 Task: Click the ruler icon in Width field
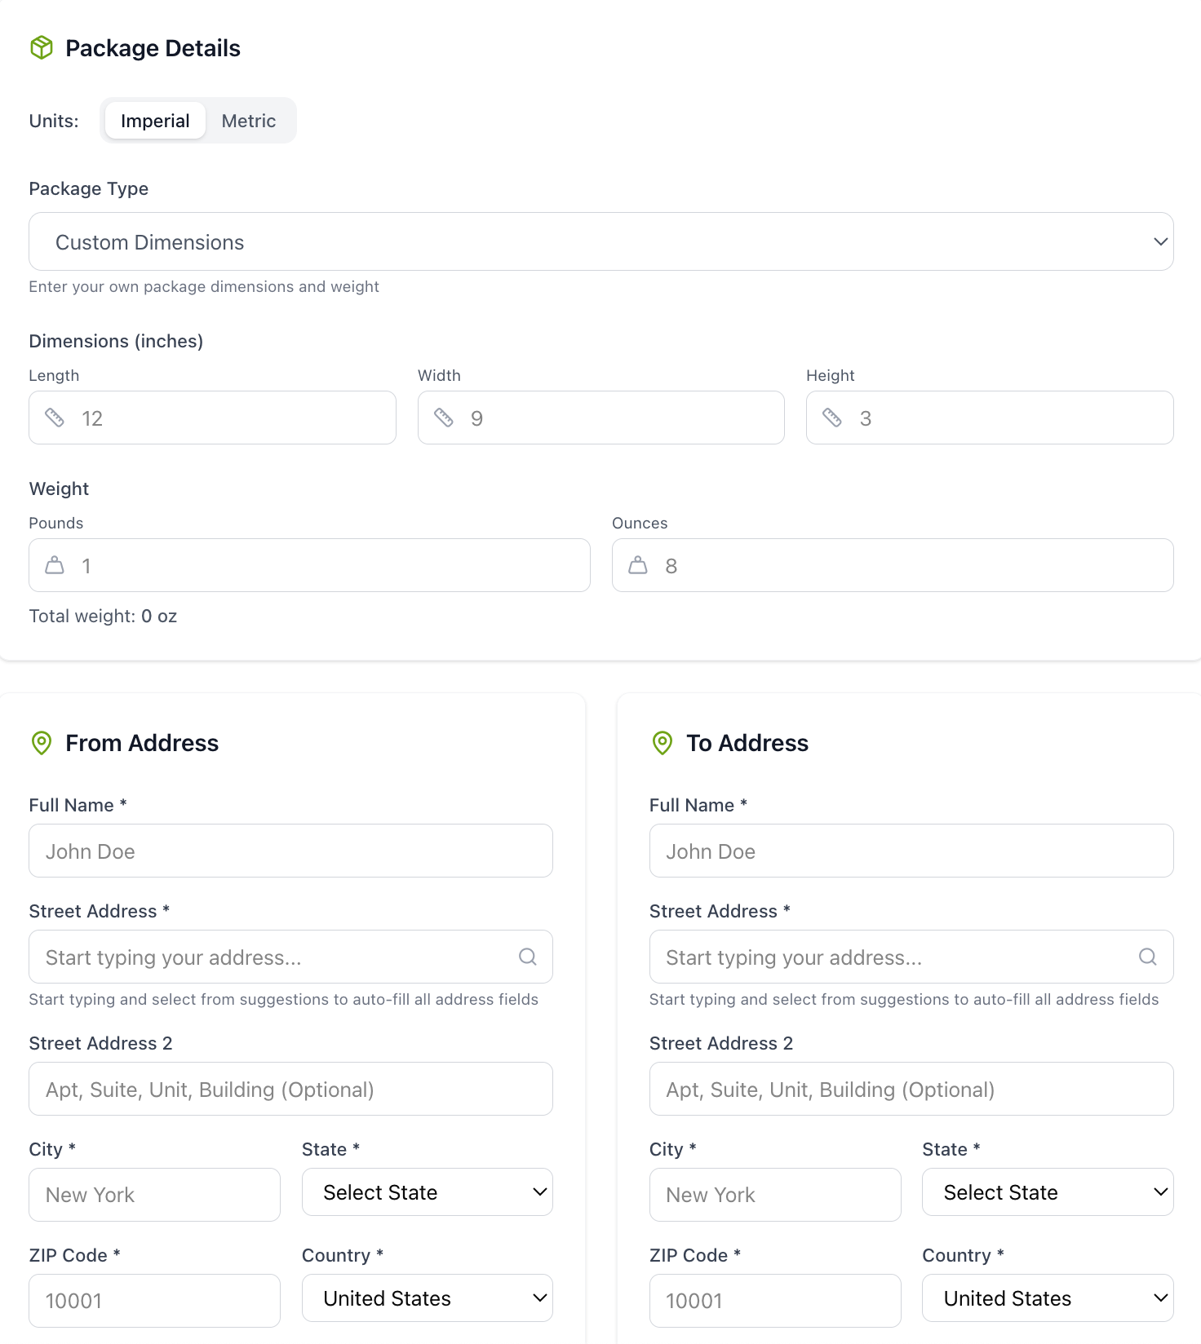point(444,418)
